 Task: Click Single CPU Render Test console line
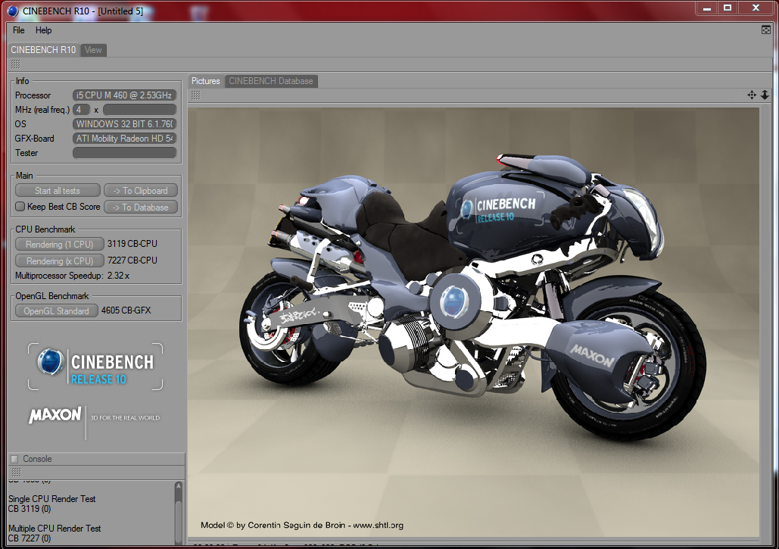click(51, 499)
